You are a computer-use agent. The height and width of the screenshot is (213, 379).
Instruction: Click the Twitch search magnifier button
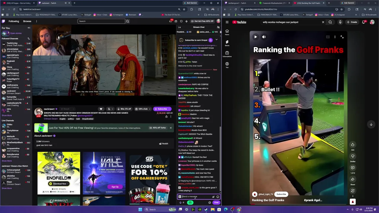128,21
